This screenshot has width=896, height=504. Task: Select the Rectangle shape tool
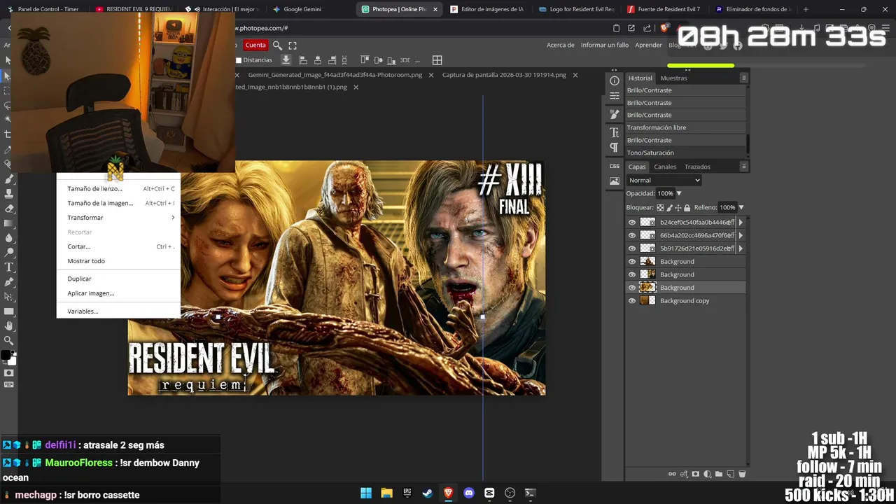pos(8,311)
